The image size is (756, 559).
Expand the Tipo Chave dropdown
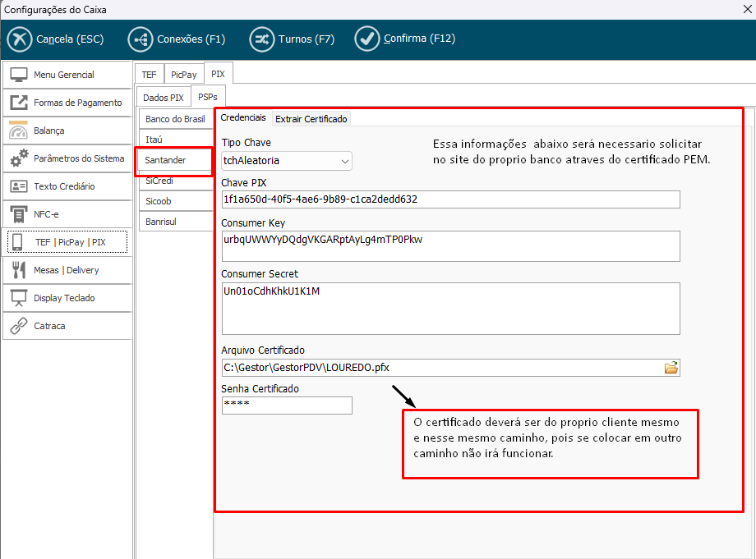344,161
